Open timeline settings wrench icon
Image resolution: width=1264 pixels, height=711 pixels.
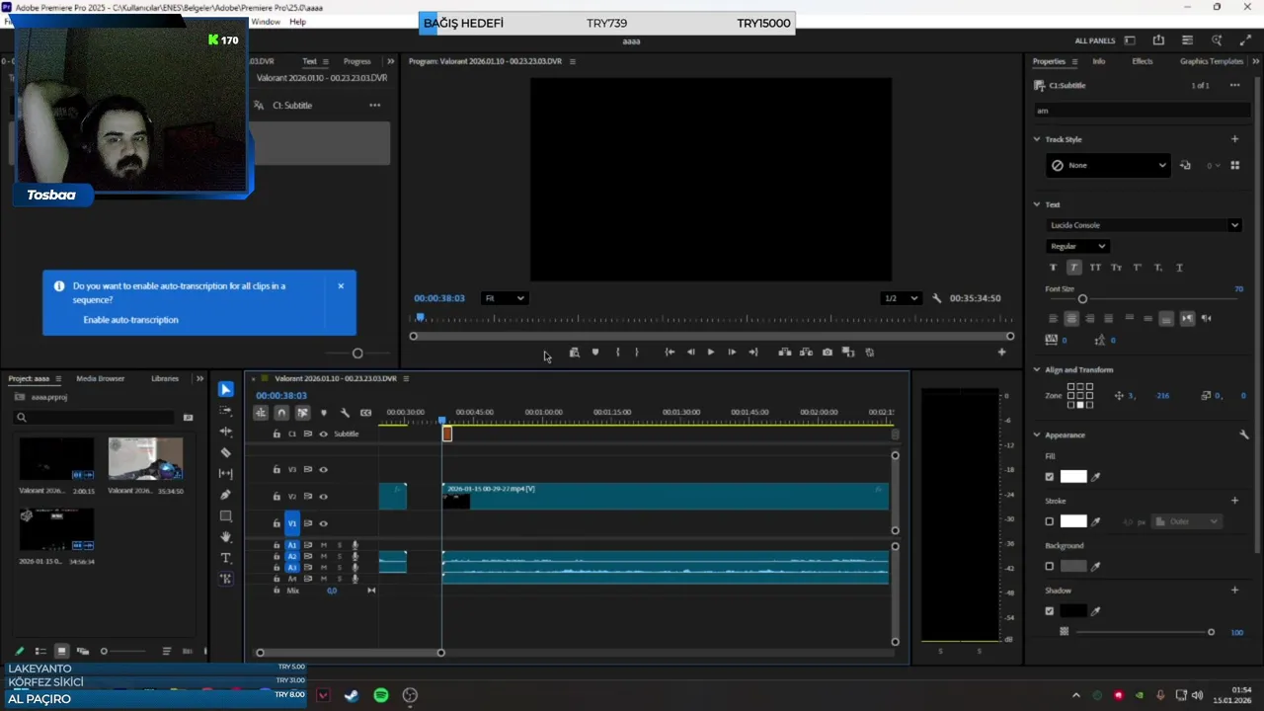[345, 413]
